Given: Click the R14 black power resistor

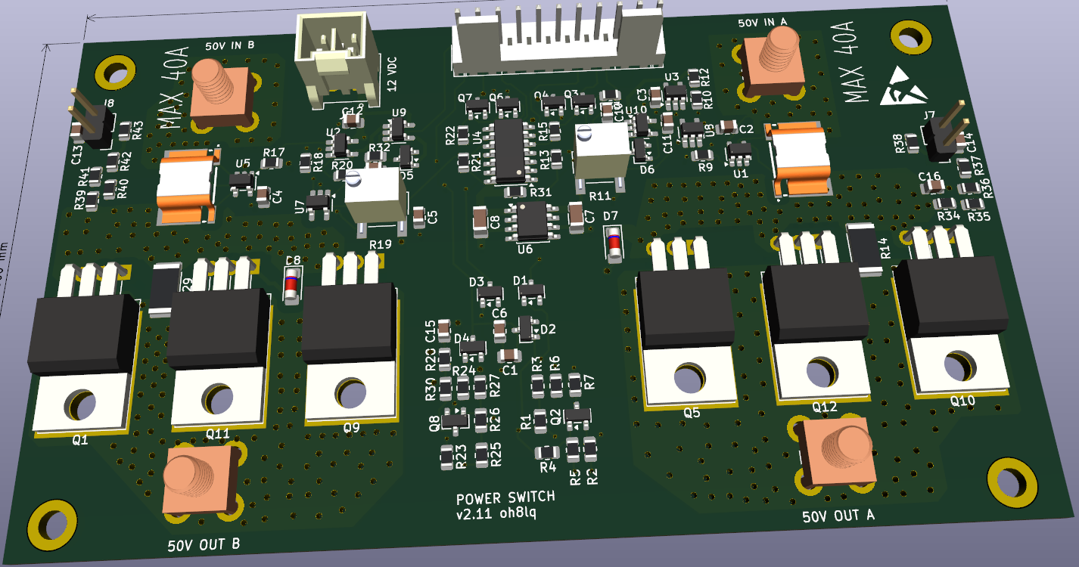Looking at the screenshot, I should (863, 249).
